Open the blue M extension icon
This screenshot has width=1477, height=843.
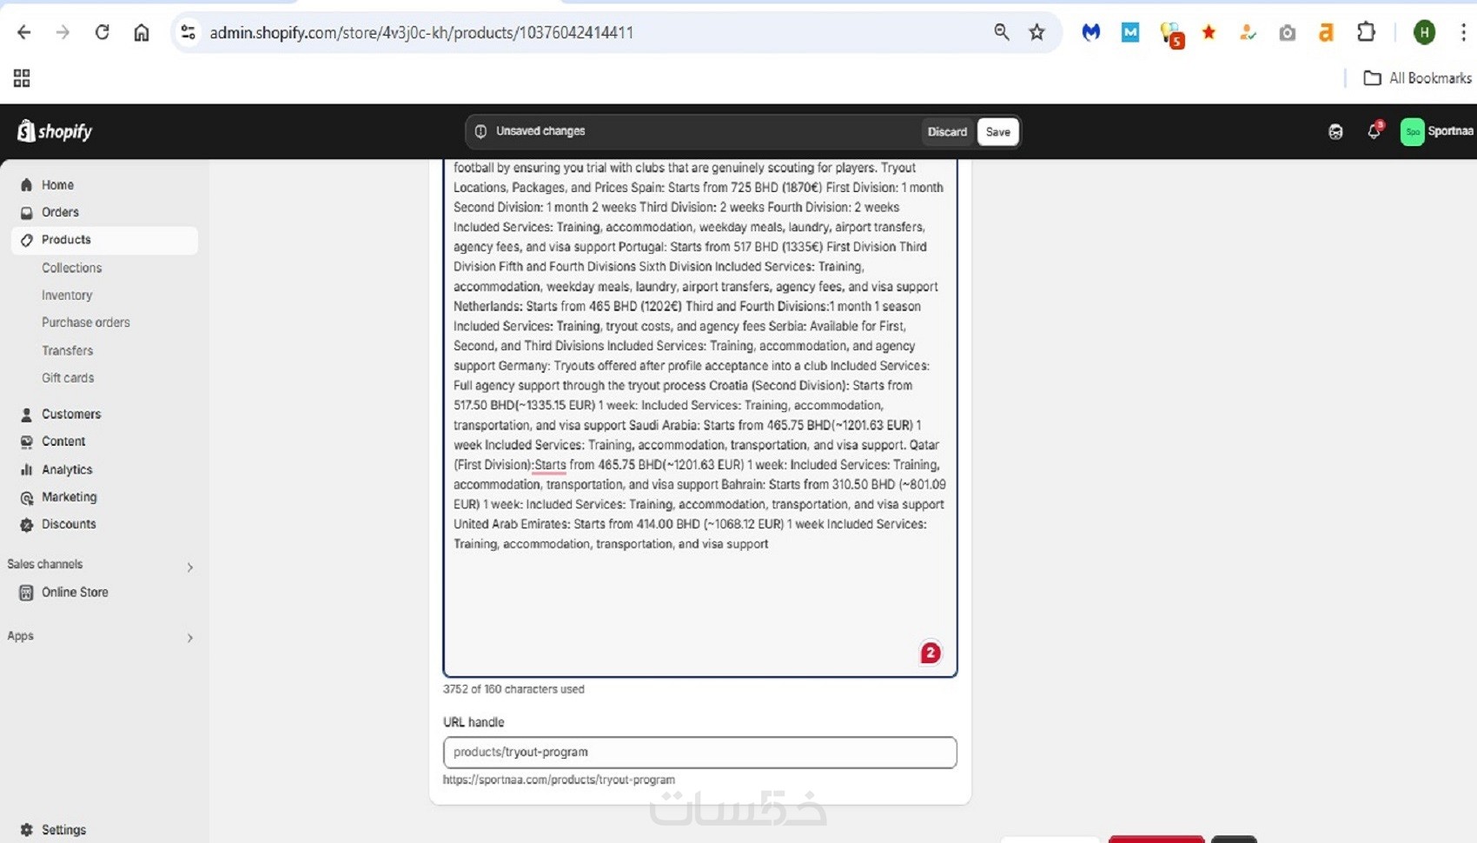[1130, 32]
